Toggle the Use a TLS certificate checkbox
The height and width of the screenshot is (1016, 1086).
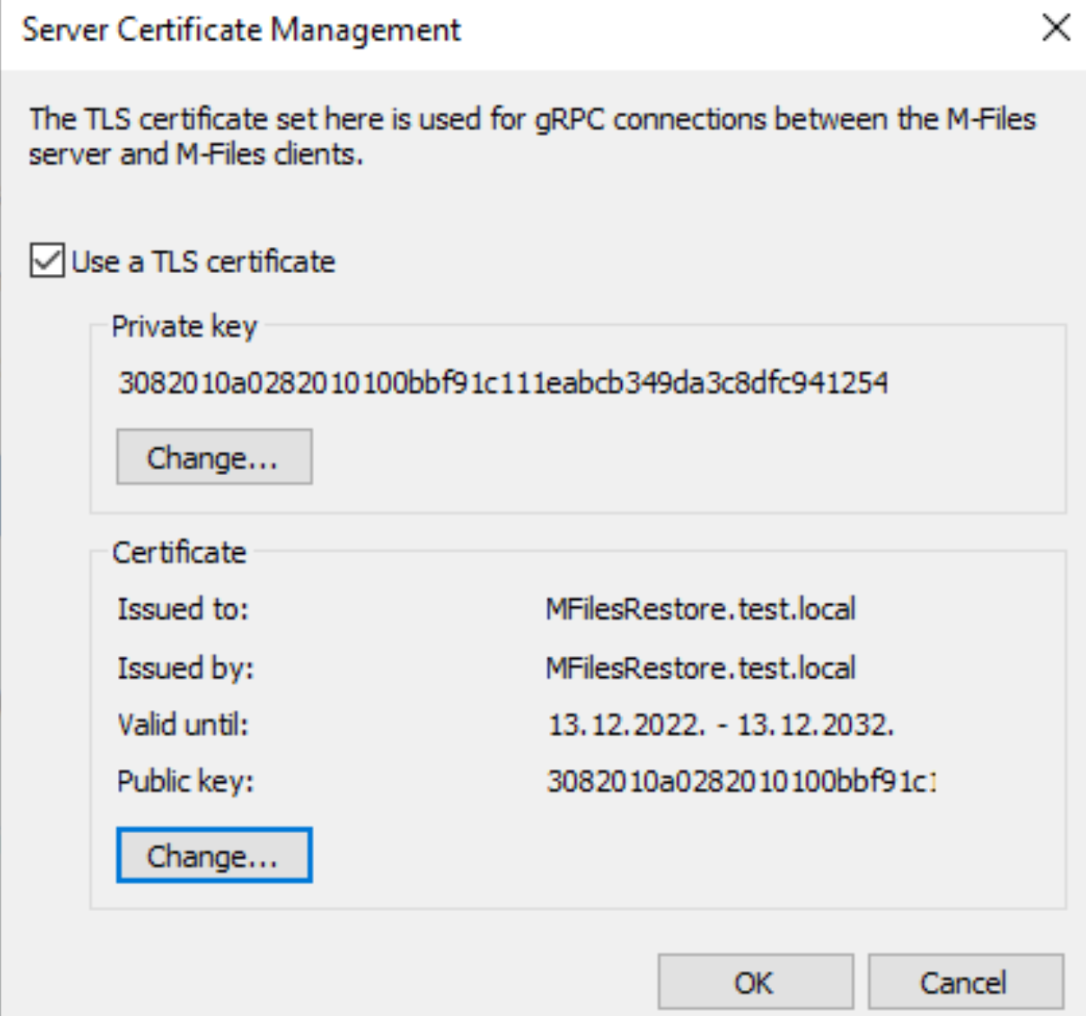click(47, 261)
